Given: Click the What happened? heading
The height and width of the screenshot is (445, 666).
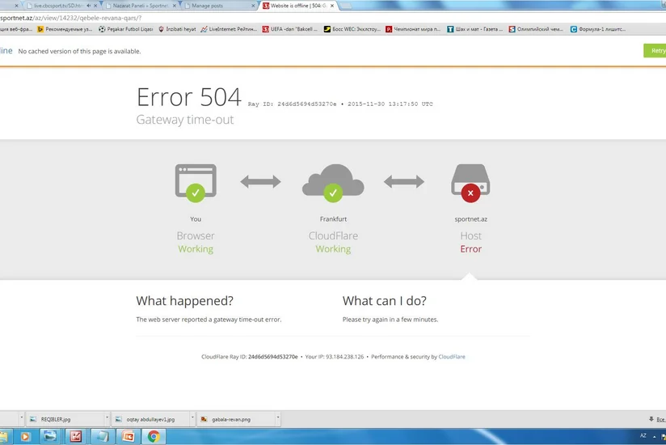Looking at the screenshot, I should (185, 300).
